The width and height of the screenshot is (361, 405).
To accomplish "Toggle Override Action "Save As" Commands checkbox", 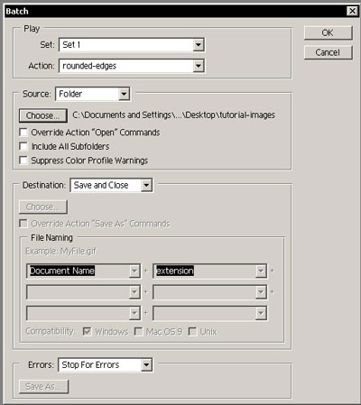I will click(x=23, y=224).
